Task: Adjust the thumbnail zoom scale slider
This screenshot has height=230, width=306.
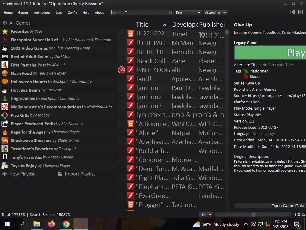Action: [253, 214]
